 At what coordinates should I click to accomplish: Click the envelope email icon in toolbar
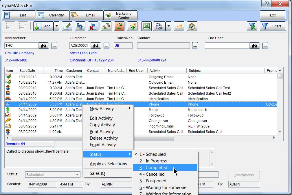coord(179,26)
